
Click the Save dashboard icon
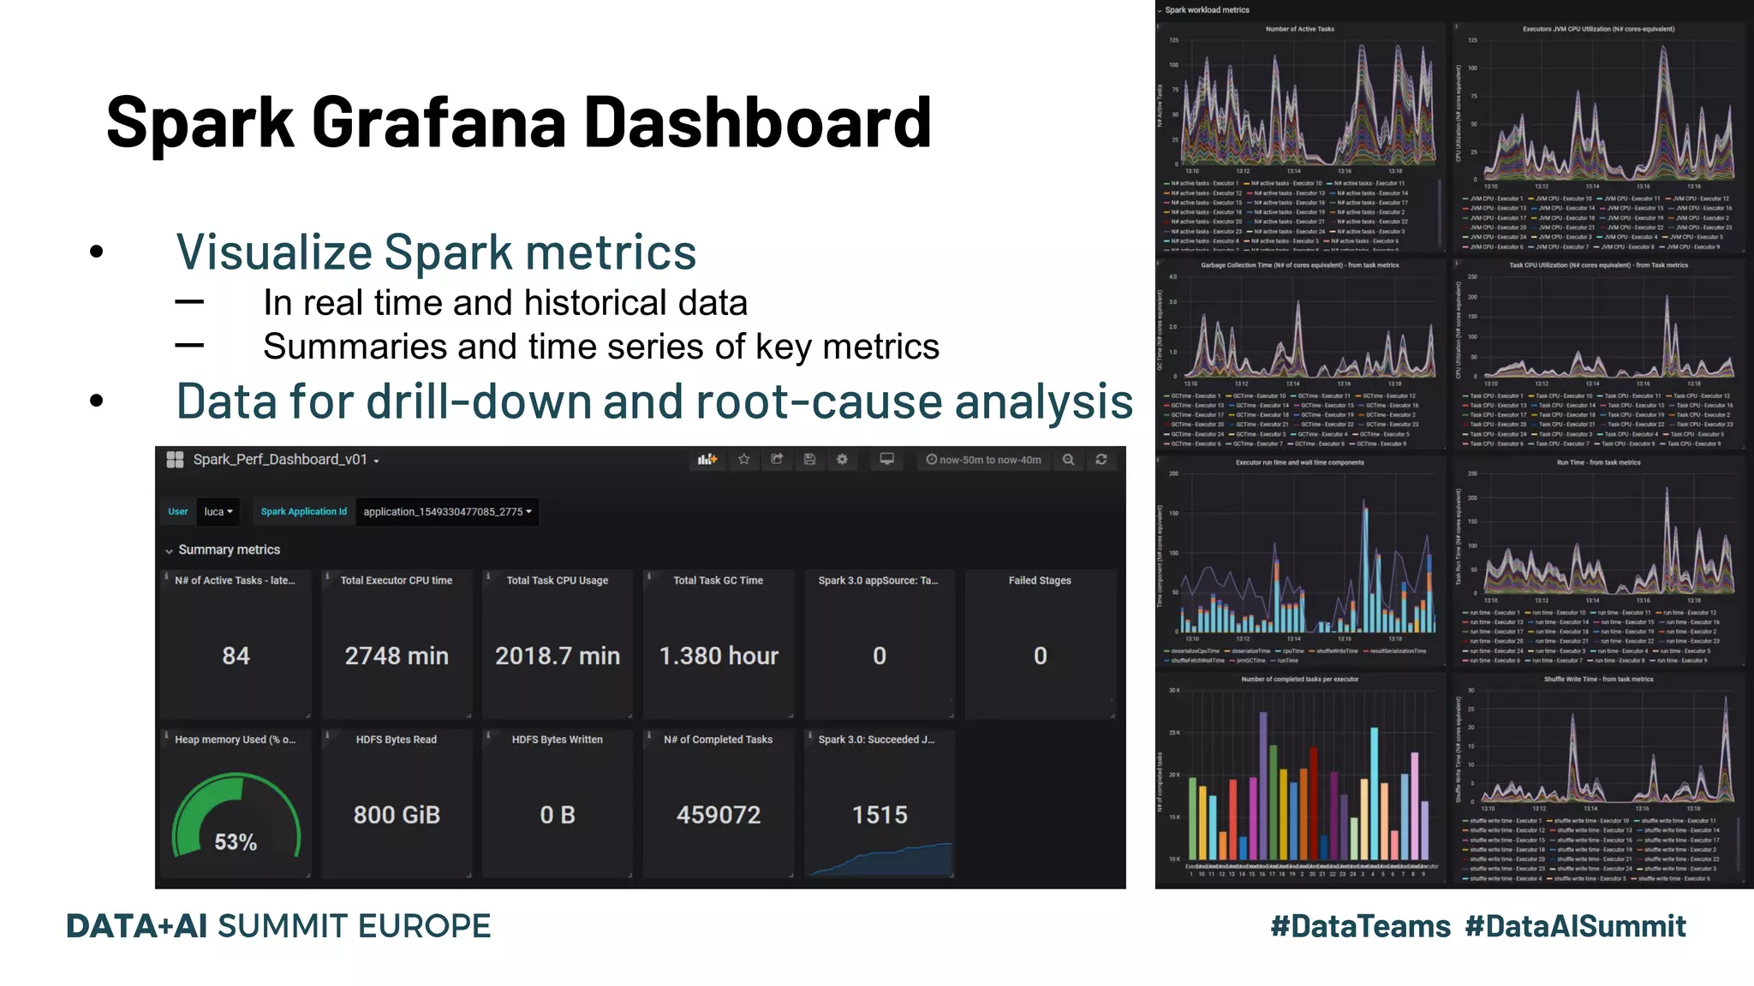click(x=809, y=460)
